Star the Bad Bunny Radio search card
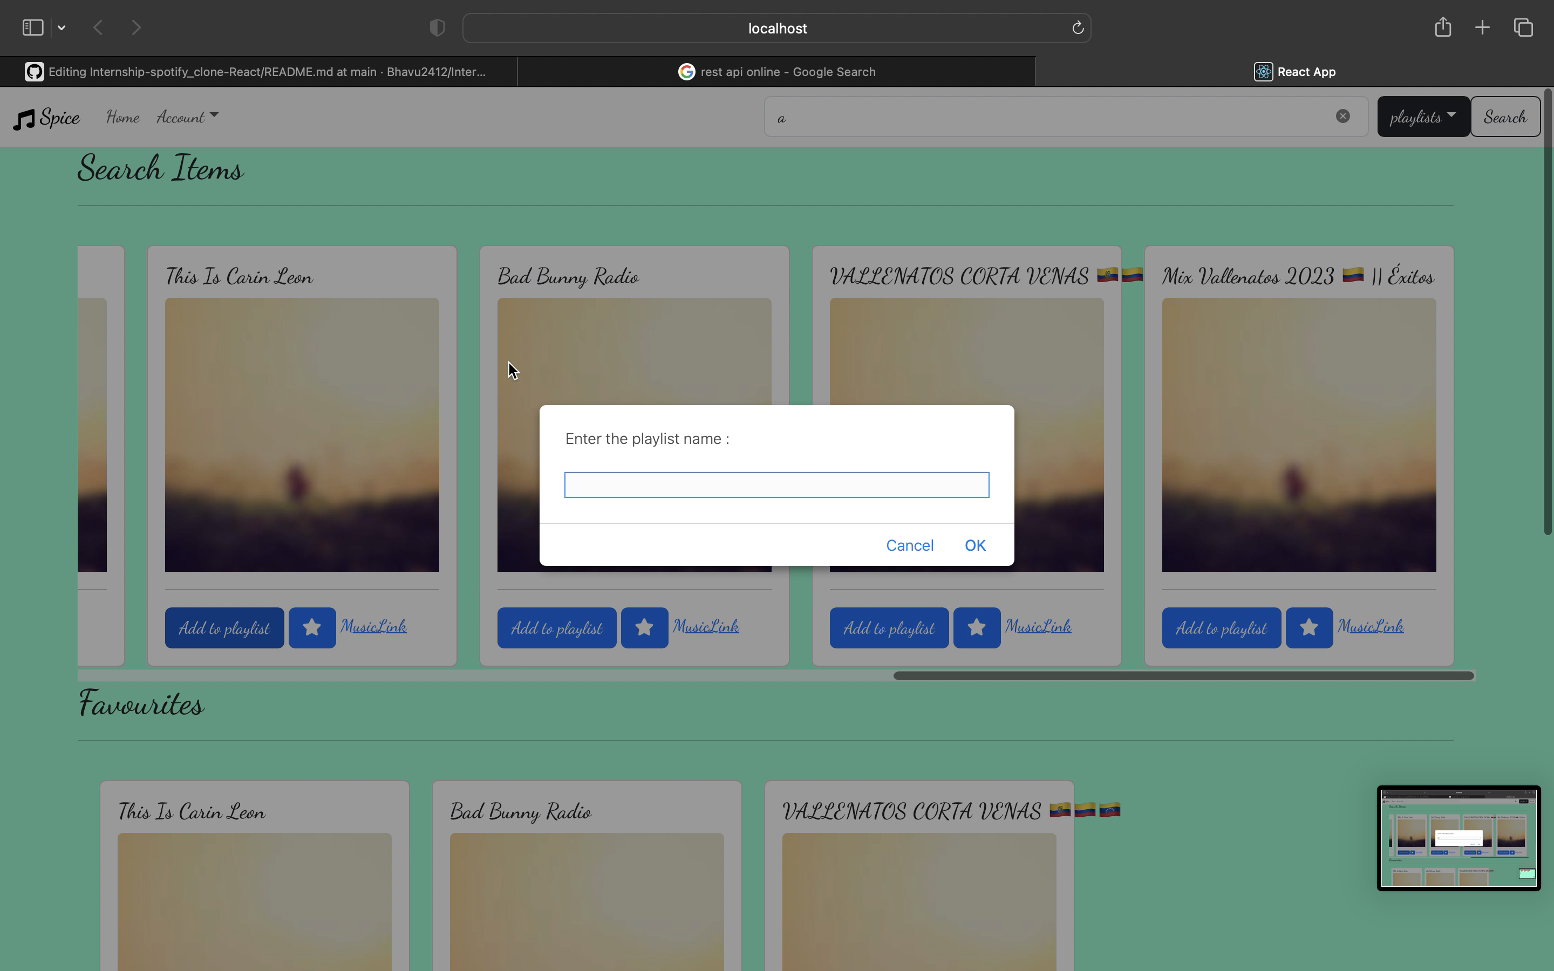Screen dimensions: 1554x971 click(x=644, y=627)
